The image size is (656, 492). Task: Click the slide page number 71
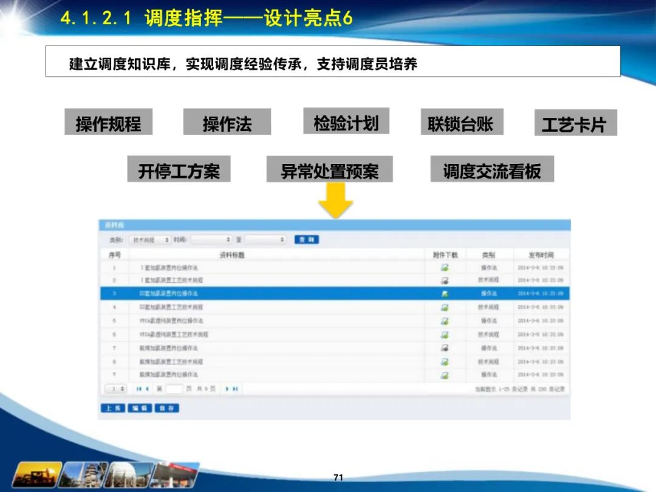pos(338,477)
